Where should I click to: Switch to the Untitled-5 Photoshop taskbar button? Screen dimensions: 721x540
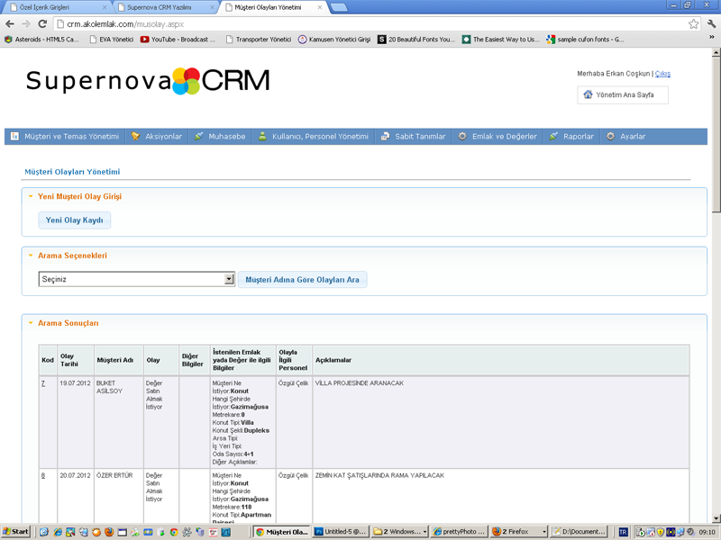(341, 532)
